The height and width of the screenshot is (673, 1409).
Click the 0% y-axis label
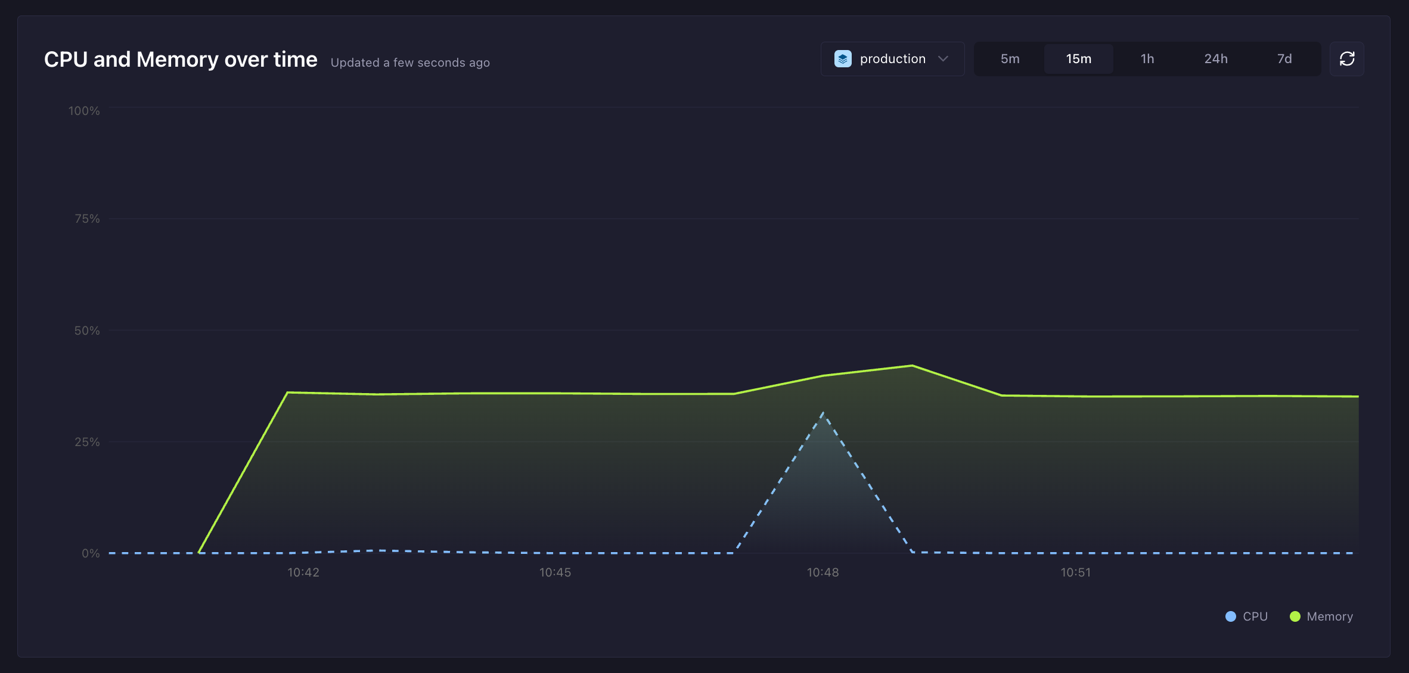[x=91, y=553]
